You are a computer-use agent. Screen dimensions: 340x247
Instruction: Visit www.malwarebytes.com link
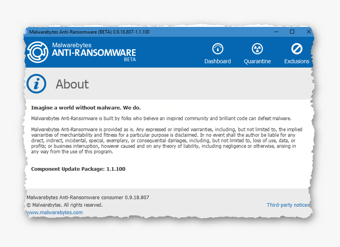(55, 212)
